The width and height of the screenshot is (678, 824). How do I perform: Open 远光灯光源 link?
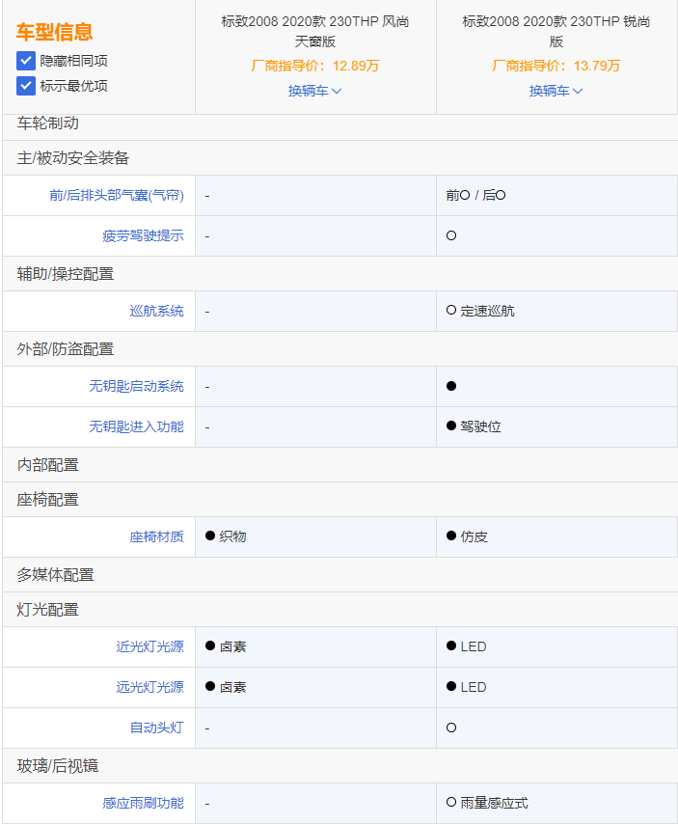pyautogui.click(x=150, y=687)
